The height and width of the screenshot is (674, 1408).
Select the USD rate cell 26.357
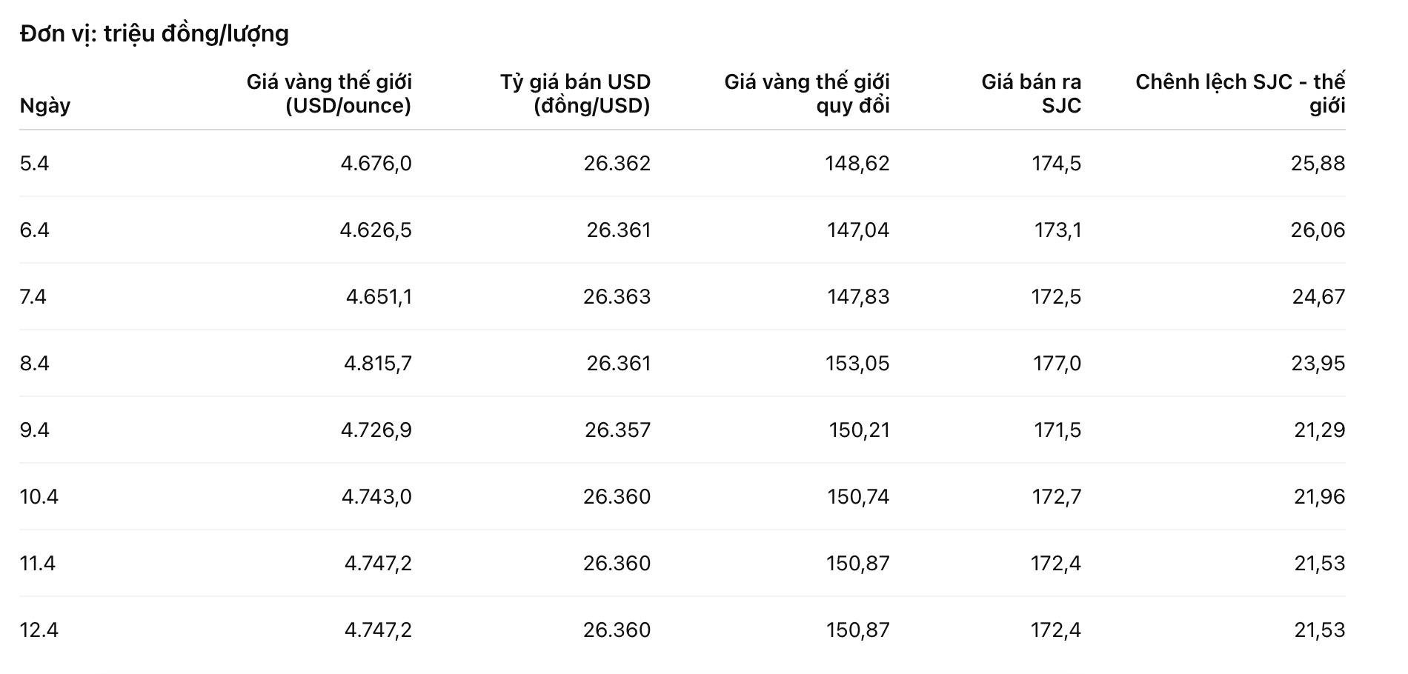point(617,430)
